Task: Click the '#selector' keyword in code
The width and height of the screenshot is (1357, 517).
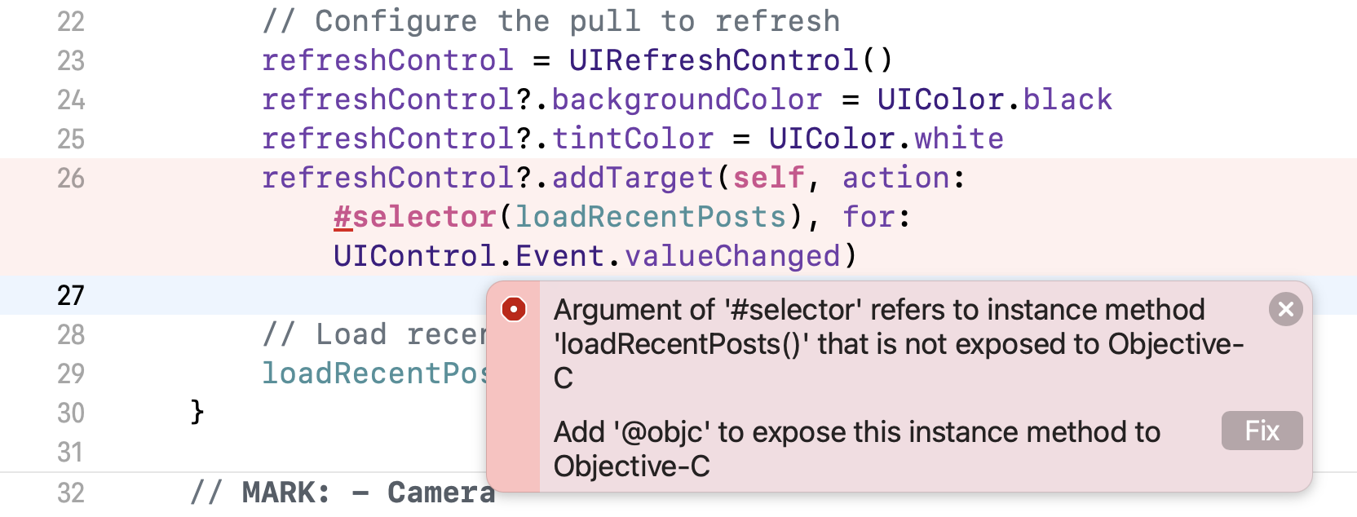Action: click(415, 217)
